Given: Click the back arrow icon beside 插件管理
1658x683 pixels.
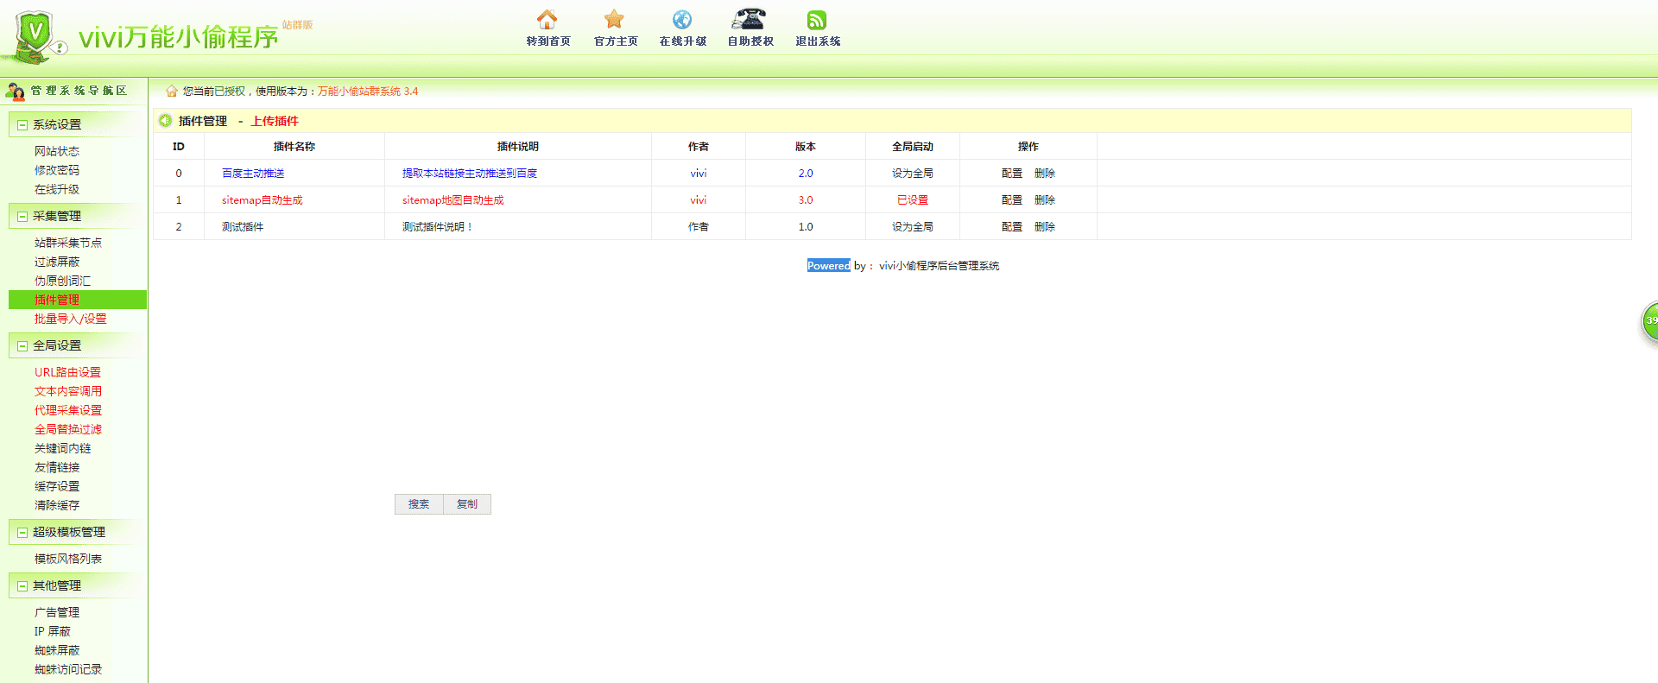Looking at the screenshot, I should pos(165,121).
